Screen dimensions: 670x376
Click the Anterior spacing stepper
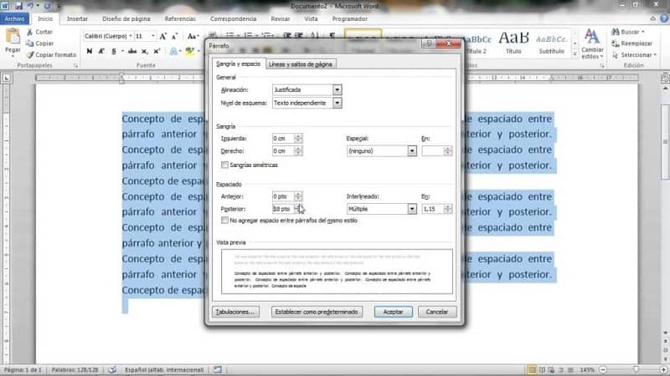pos(298,196)
